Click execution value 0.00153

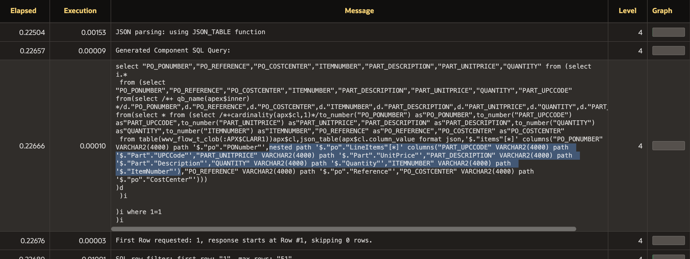[x=93, y=33]
